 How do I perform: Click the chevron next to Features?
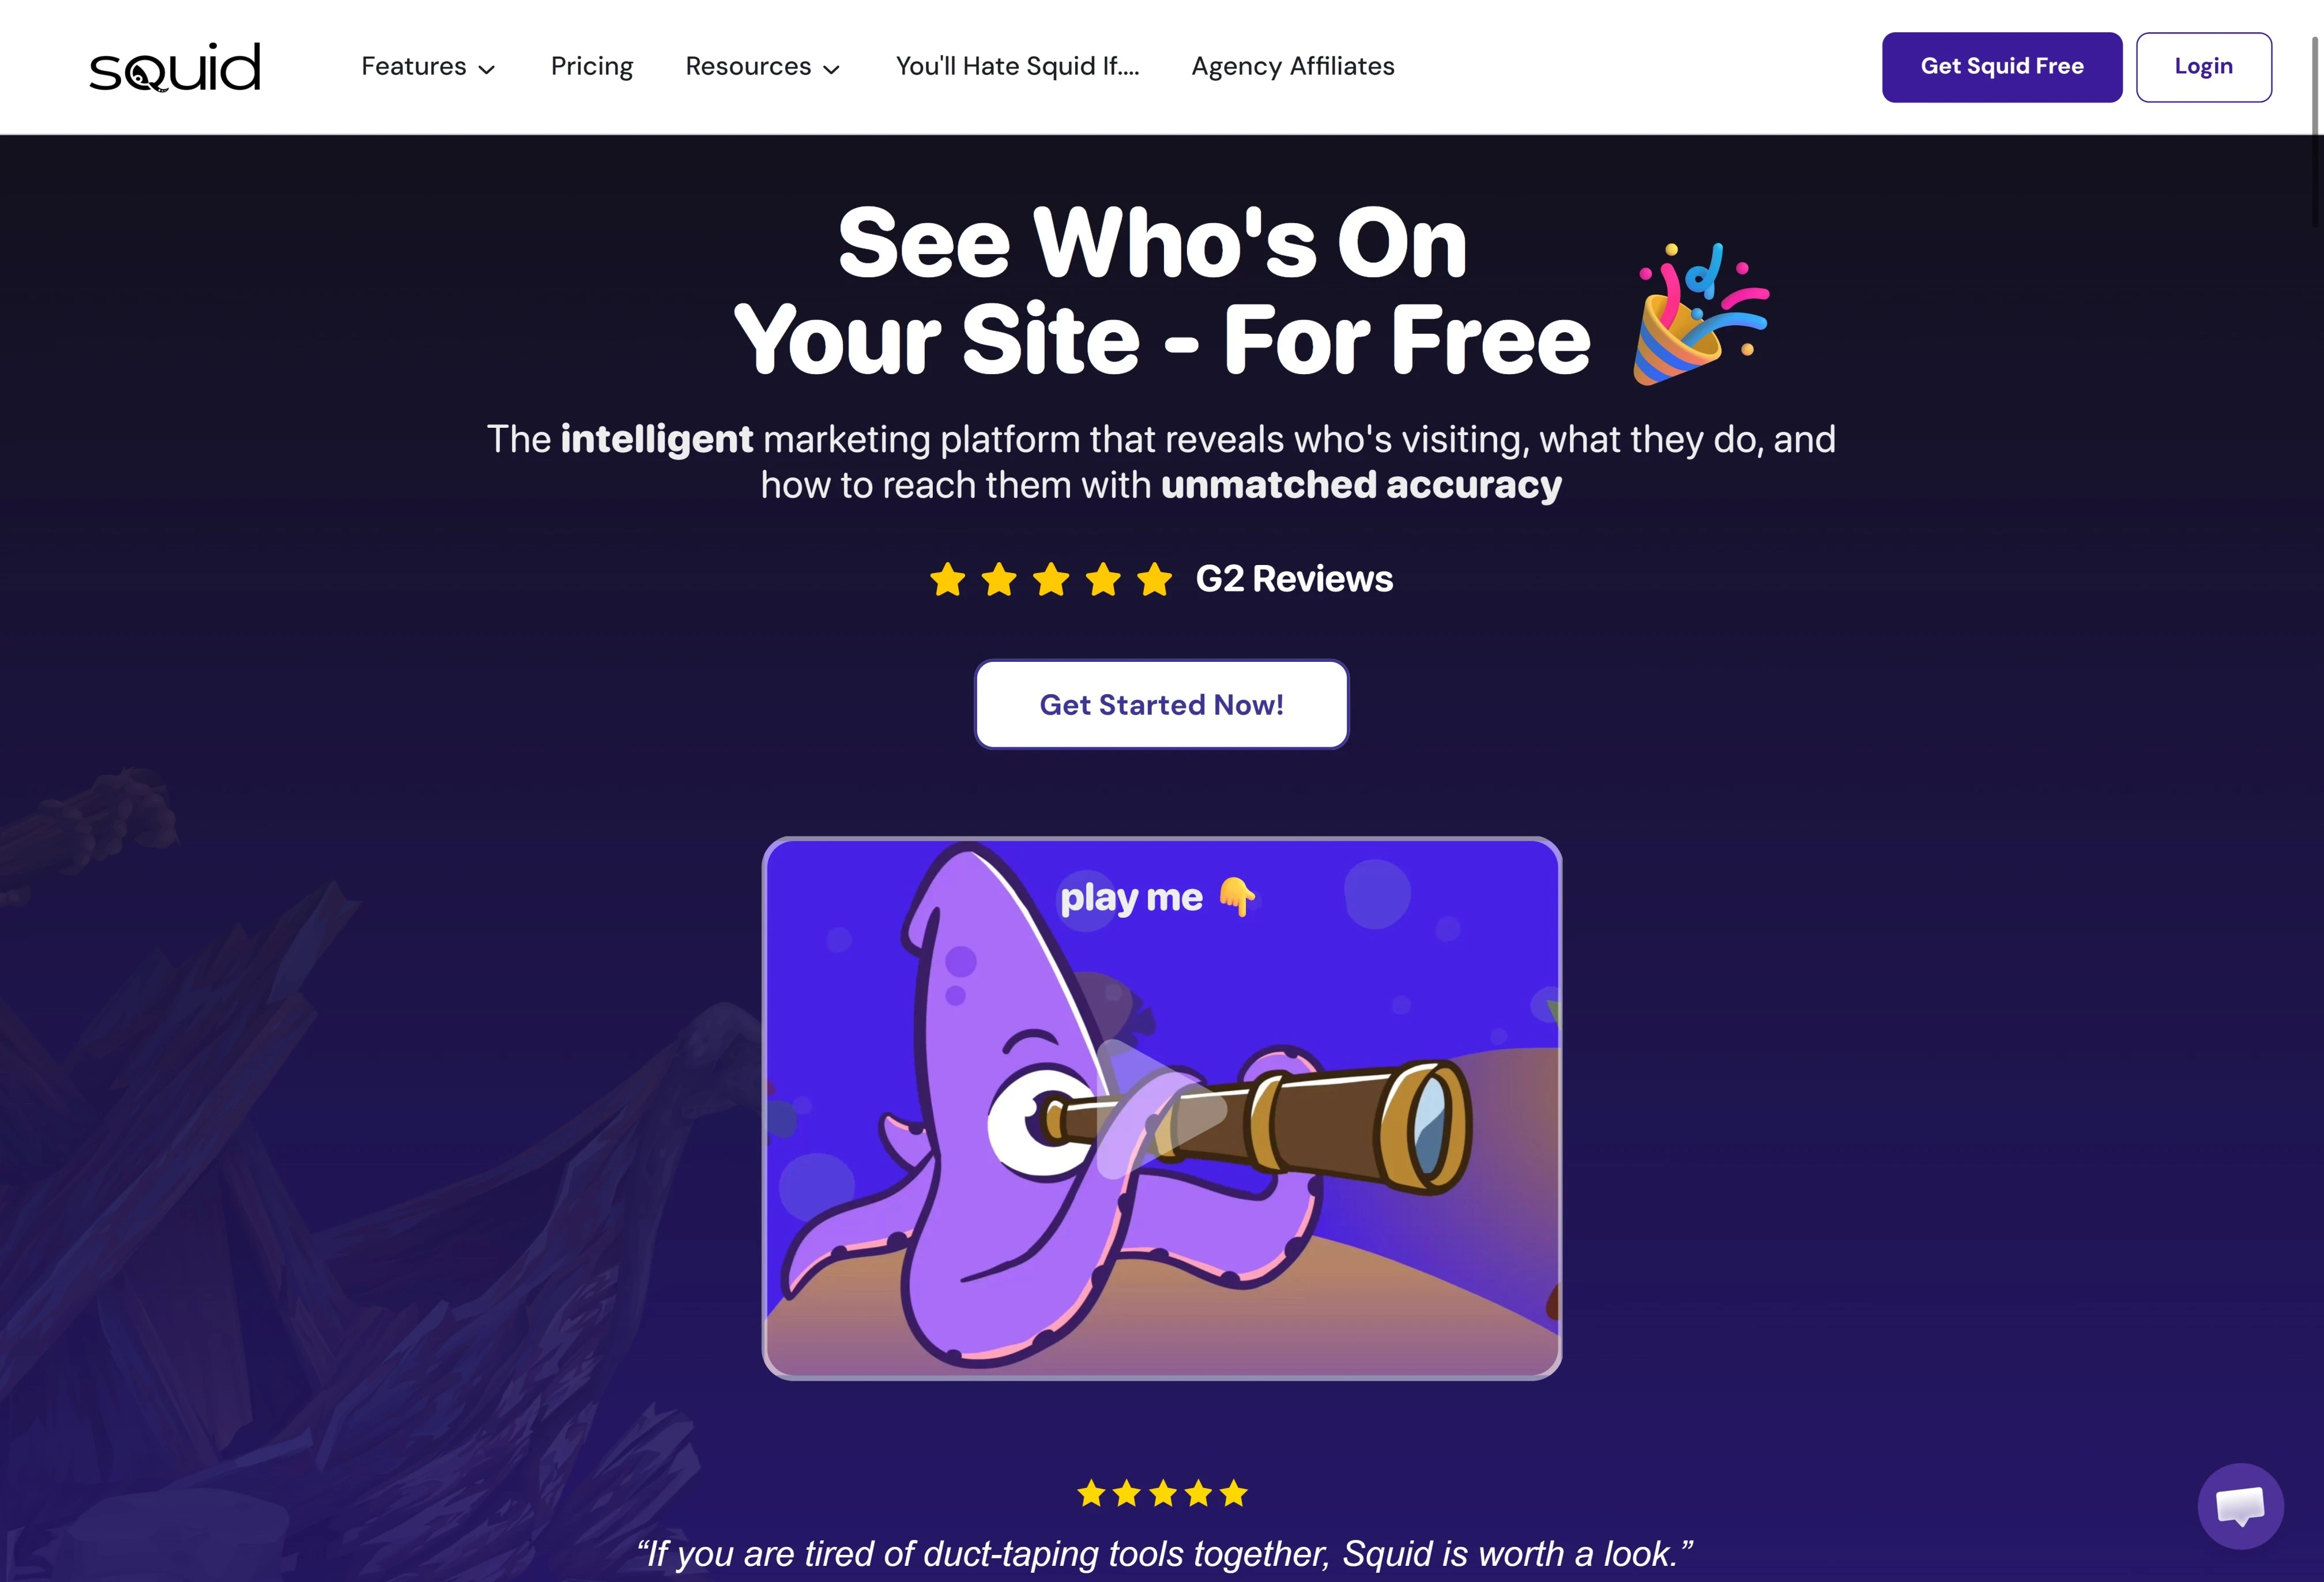pos(487,69)
